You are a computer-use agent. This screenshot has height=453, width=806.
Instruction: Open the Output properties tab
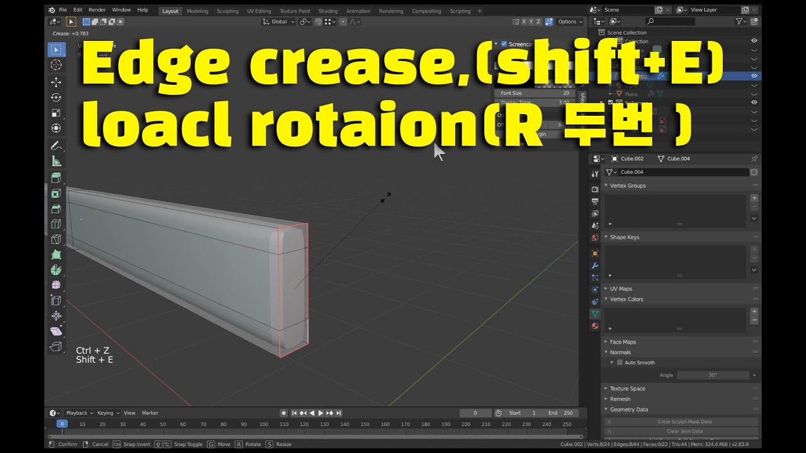(595, 201)
